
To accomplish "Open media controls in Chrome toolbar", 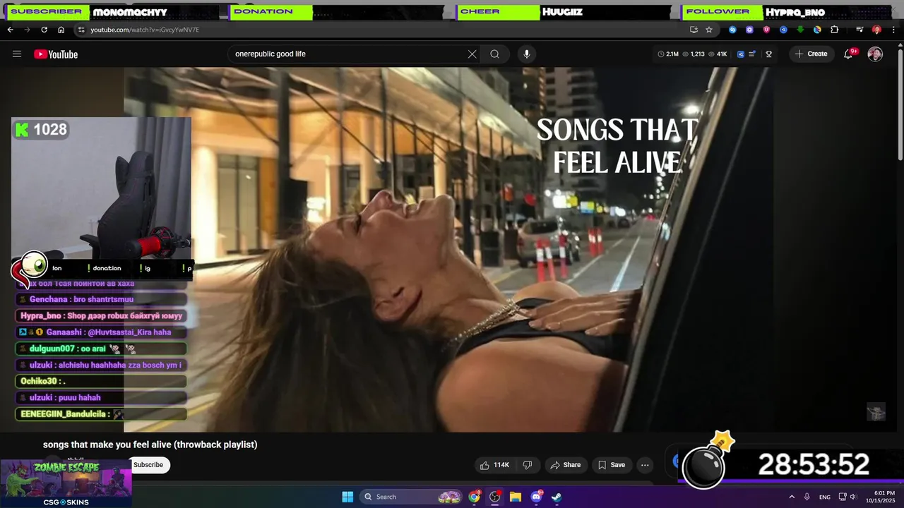I will (860, 30).
